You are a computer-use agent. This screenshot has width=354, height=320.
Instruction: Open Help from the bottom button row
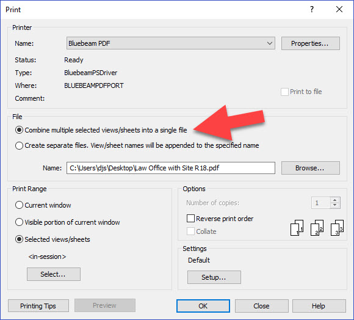coord(319,306)
